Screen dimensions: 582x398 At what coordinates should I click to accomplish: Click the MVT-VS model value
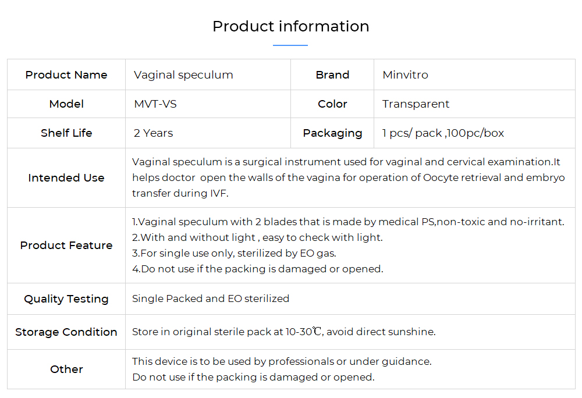[x=155, y=104]
